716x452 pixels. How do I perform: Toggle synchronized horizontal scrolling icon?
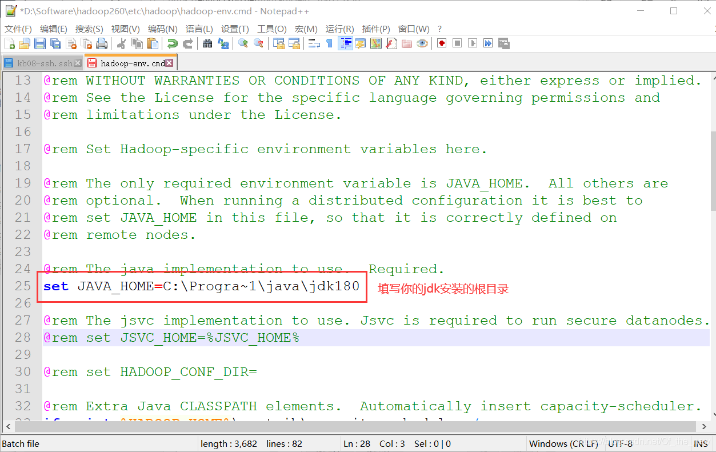click(294, 43)
